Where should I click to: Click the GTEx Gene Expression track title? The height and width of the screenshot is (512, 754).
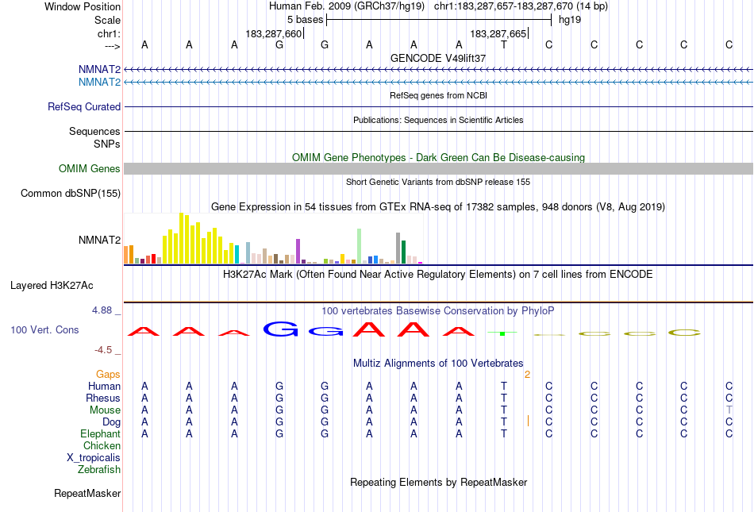(438, 207)
